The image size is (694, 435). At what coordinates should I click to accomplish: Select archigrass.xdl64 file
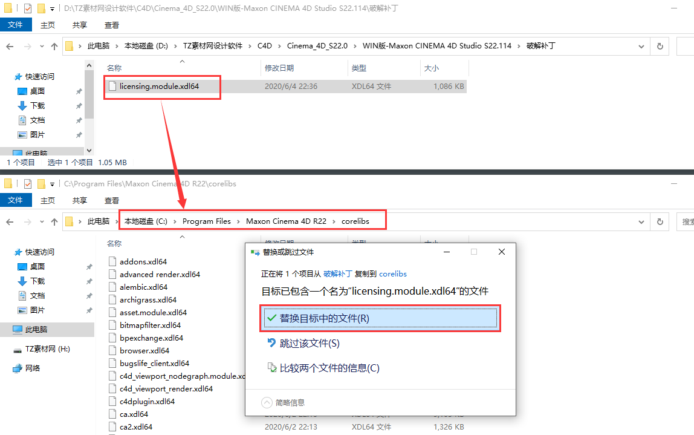pos(148,300)
